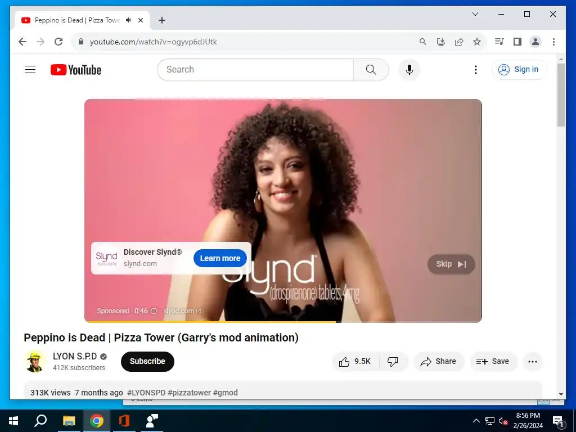576x432 pixels.
Task: View site information lock icon
Action: coord(81,42)
